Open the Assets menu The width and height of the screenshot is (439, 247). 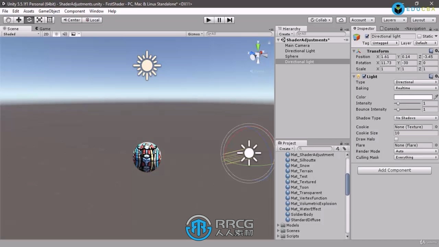click(x=29, y=11)
